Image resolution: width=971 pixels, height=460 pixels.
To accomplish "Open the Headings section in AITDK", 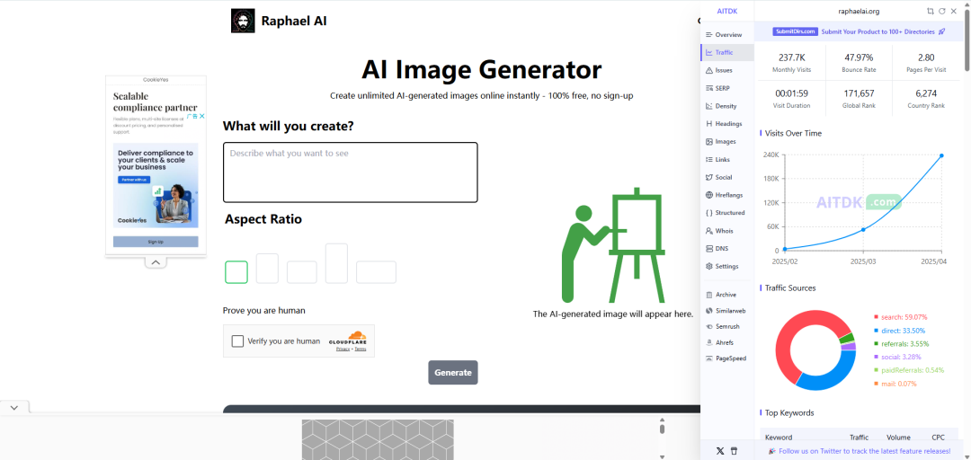I will point(727,124).
